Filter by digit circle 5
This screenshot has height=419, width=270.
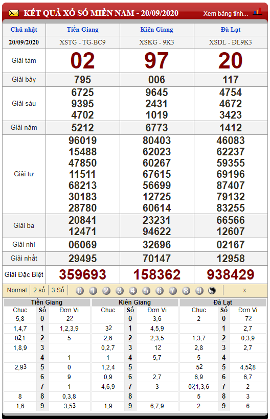146,290
